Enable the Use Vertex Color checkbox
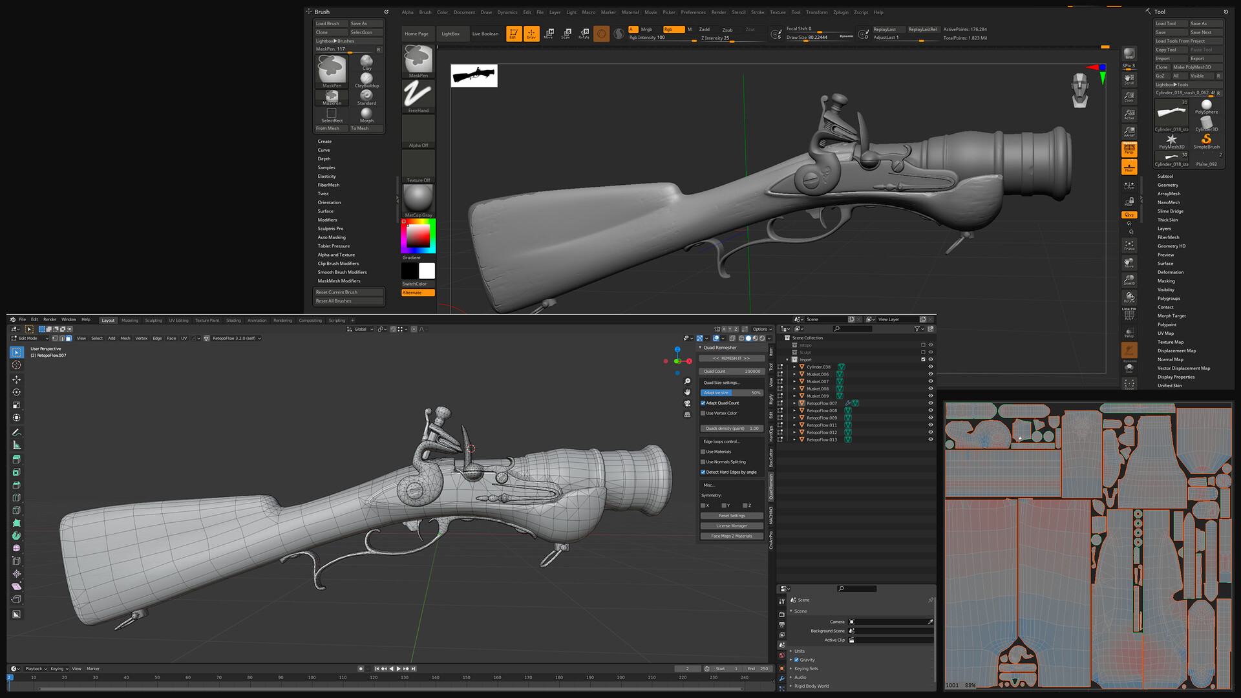This screenshot has height=698, width=1241. pos(704,413)
